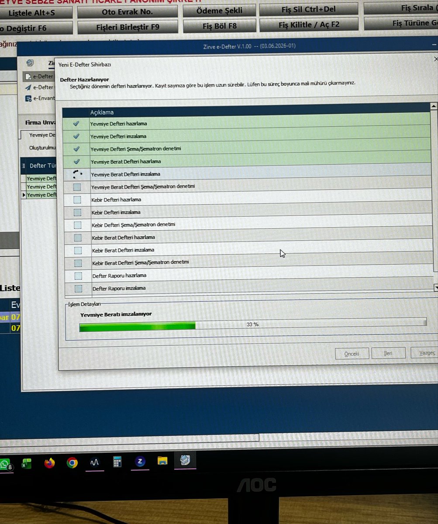Image resolution: width=438 pixels, height=524 pixels.
Task: Click the step list scrollbar up arrow
Action: [434, 106]
